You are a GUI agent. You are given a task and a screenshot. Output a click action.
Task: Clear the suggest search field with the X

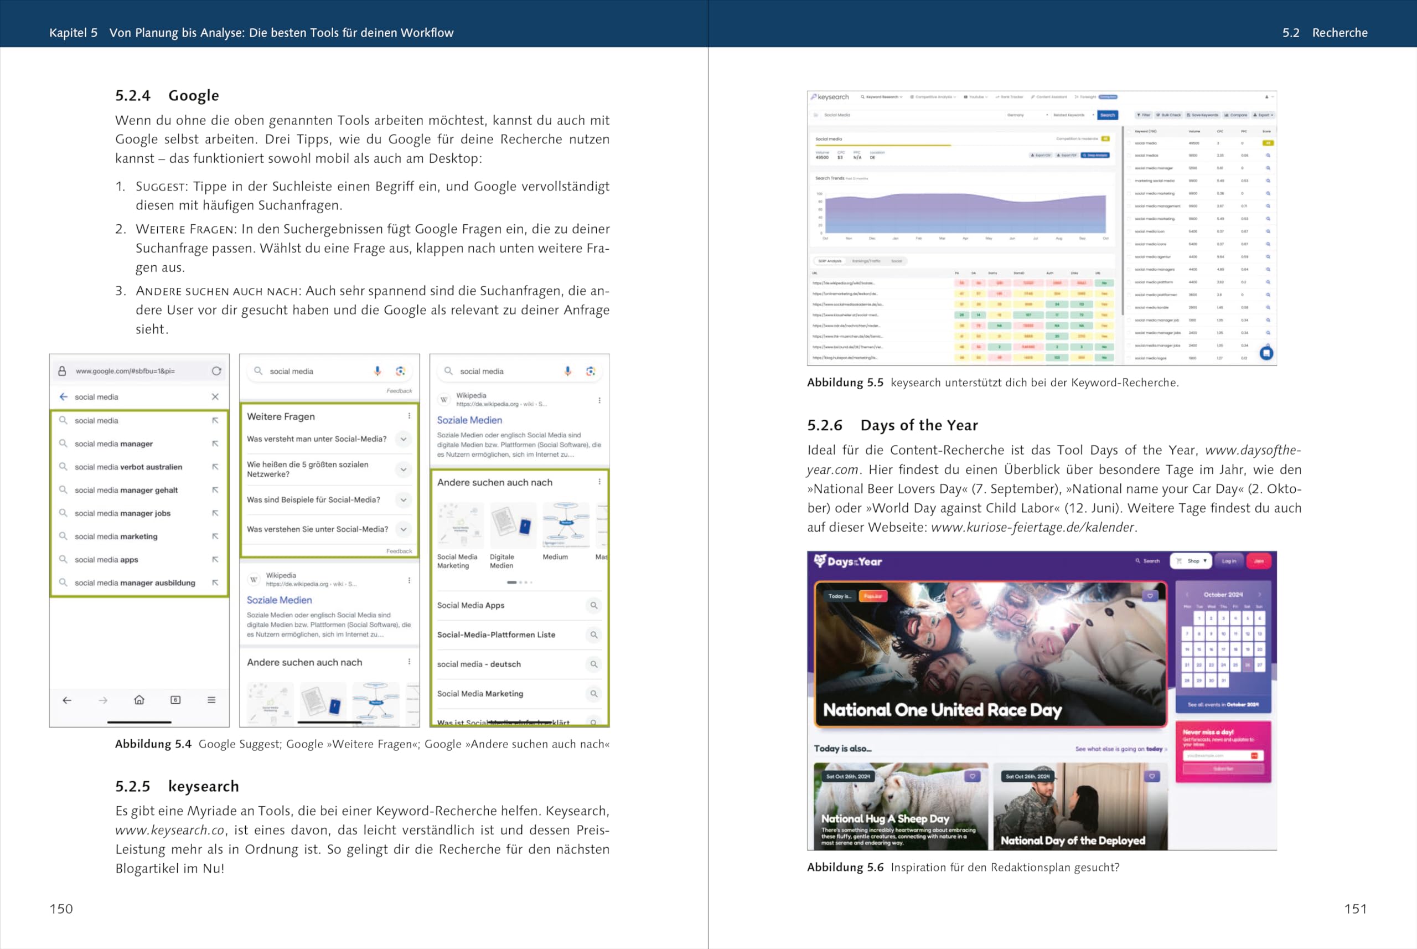pos(215,397)
